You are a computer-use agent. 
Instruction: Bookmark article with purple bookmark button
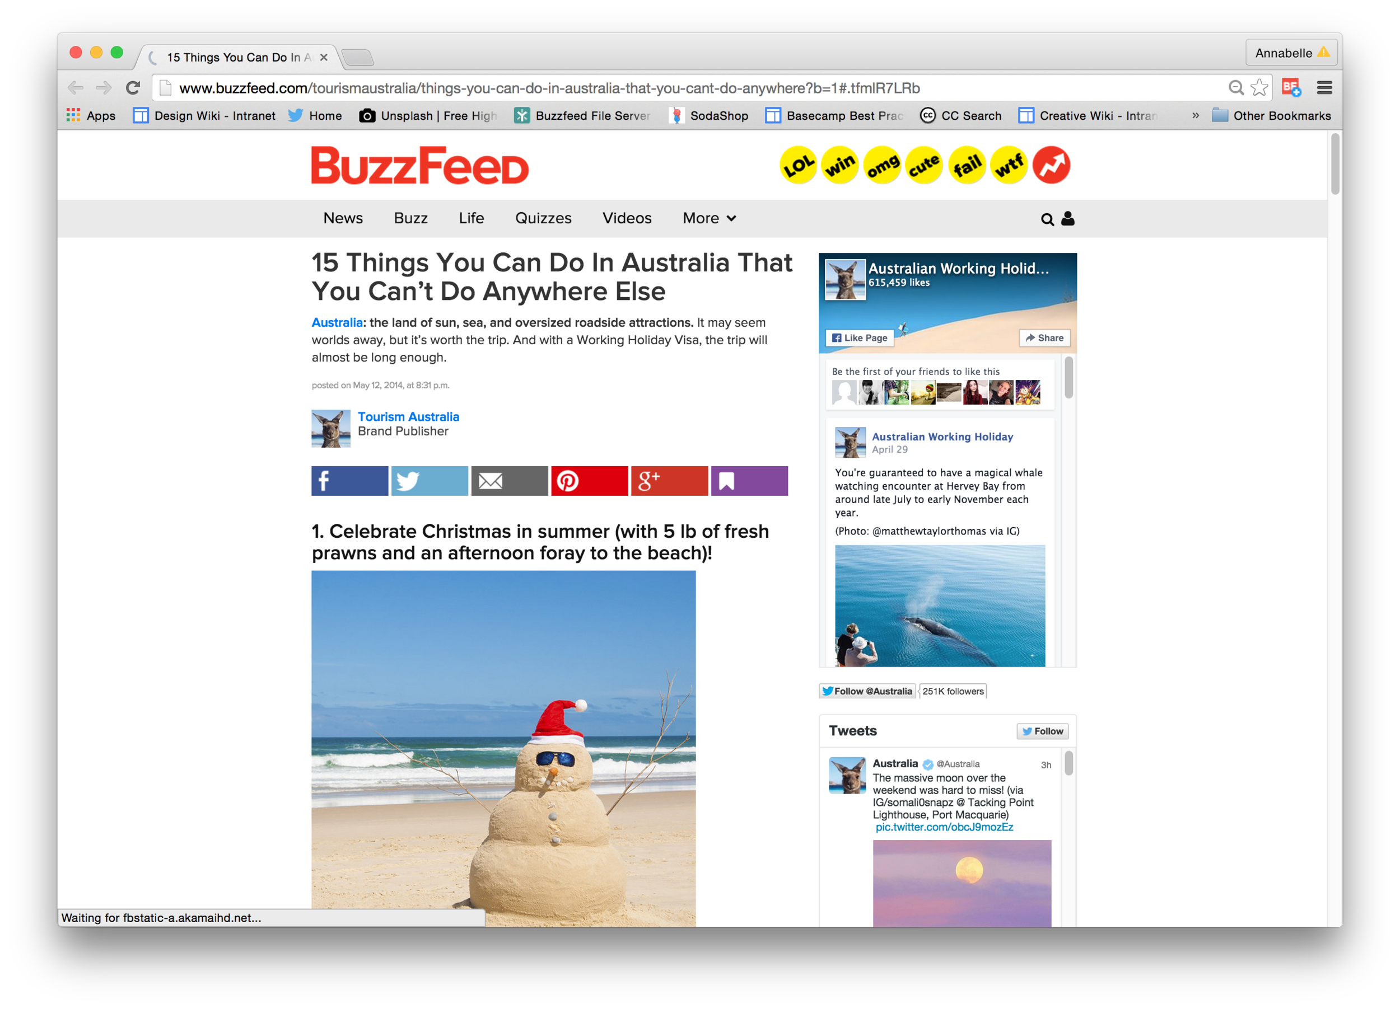point(749,481)
